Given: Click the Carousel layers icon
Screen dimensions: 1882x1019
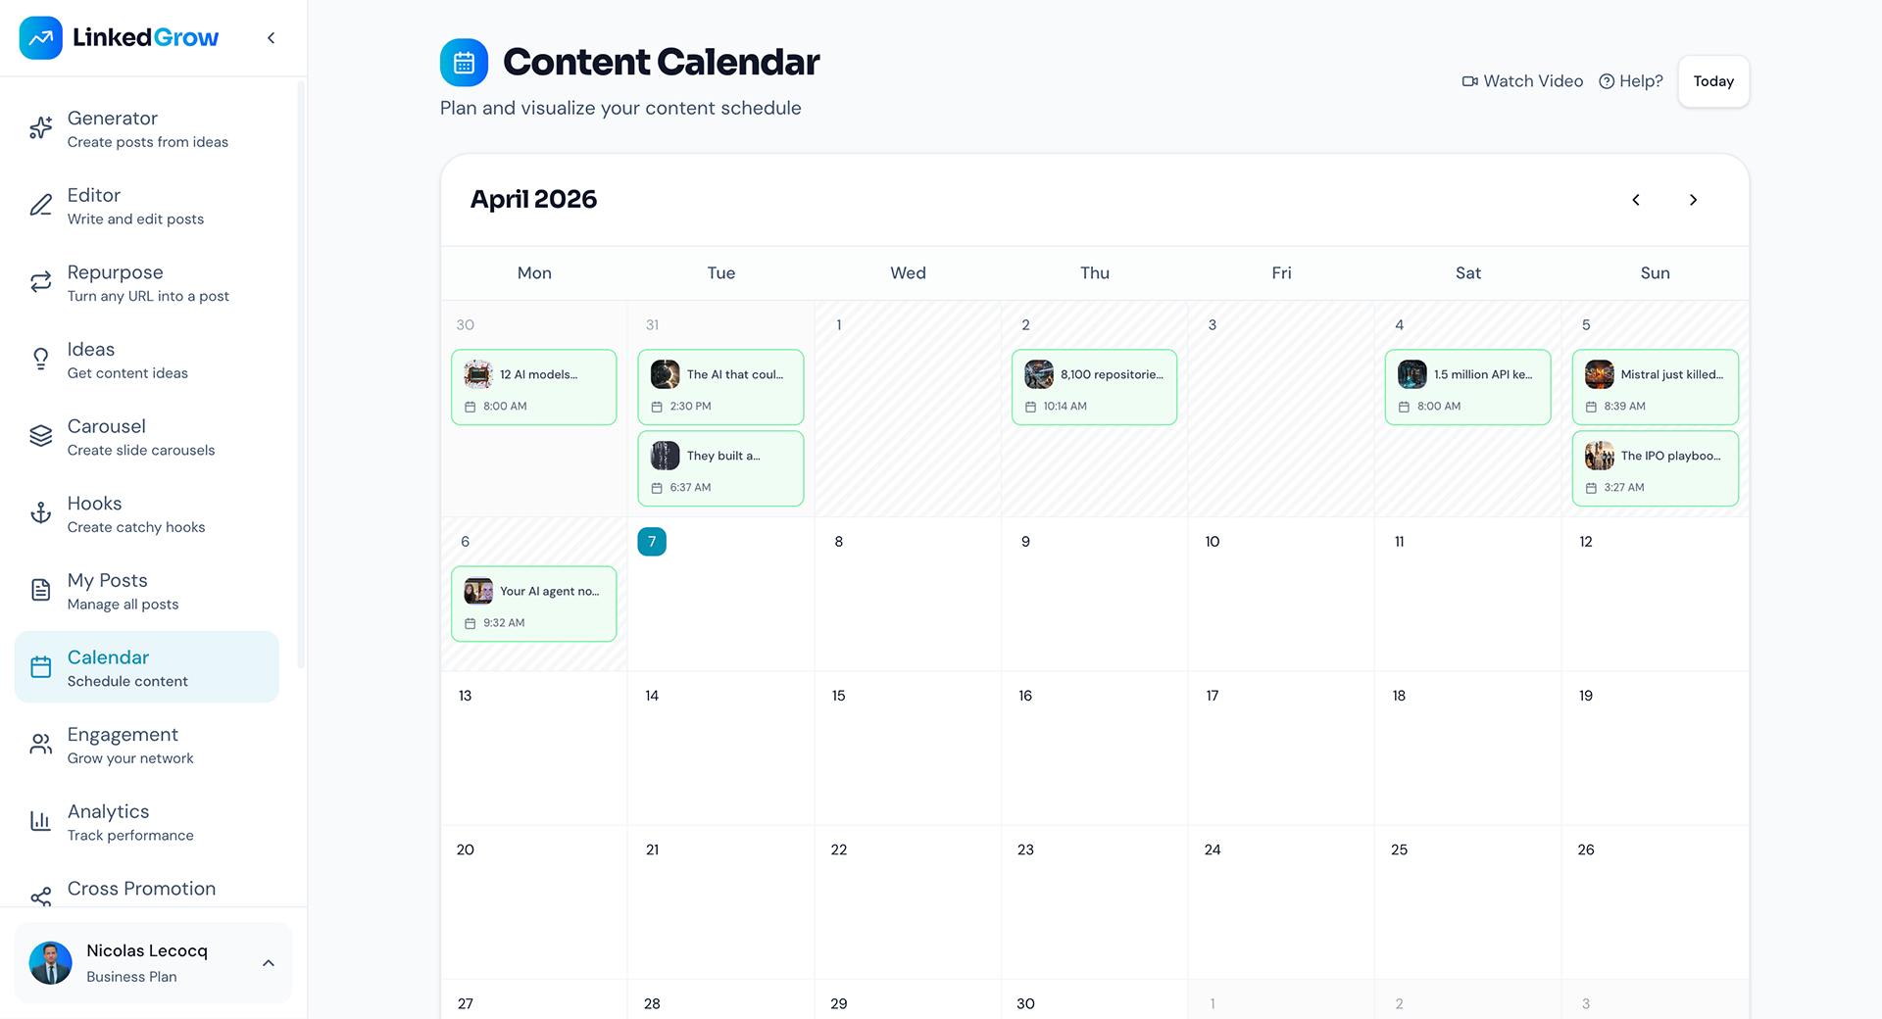Looking at the screenshot, I should click(41, 436).
